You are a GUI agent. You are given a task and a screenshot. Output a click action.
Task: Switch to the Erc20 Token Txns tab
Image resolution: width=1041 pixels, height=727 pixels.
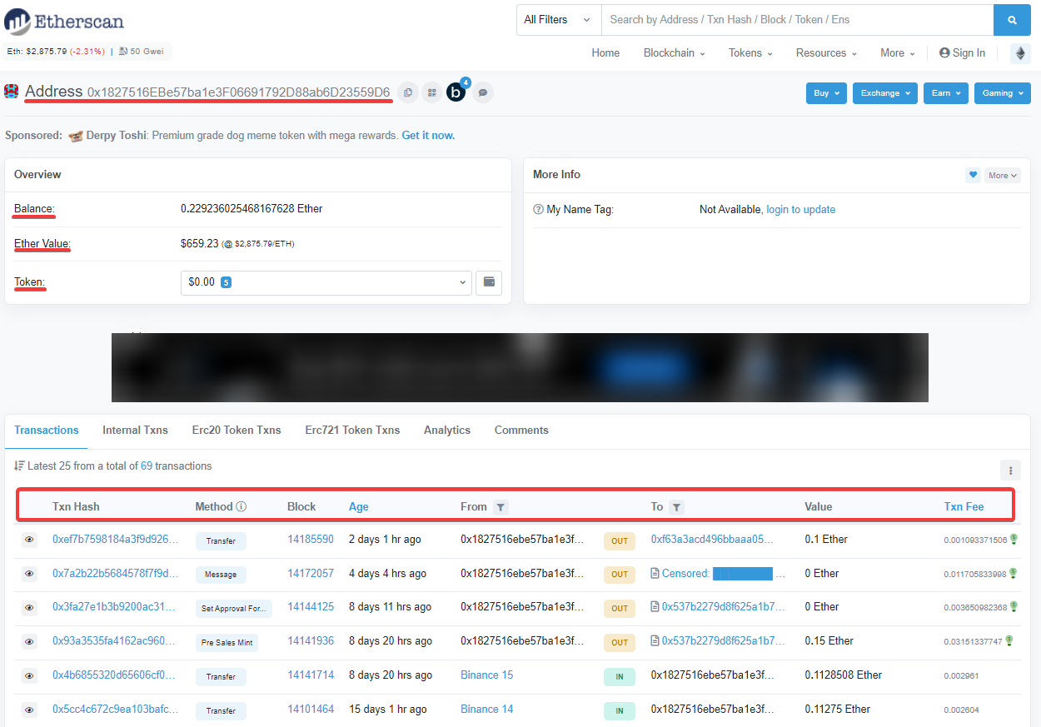pos(237,431)
